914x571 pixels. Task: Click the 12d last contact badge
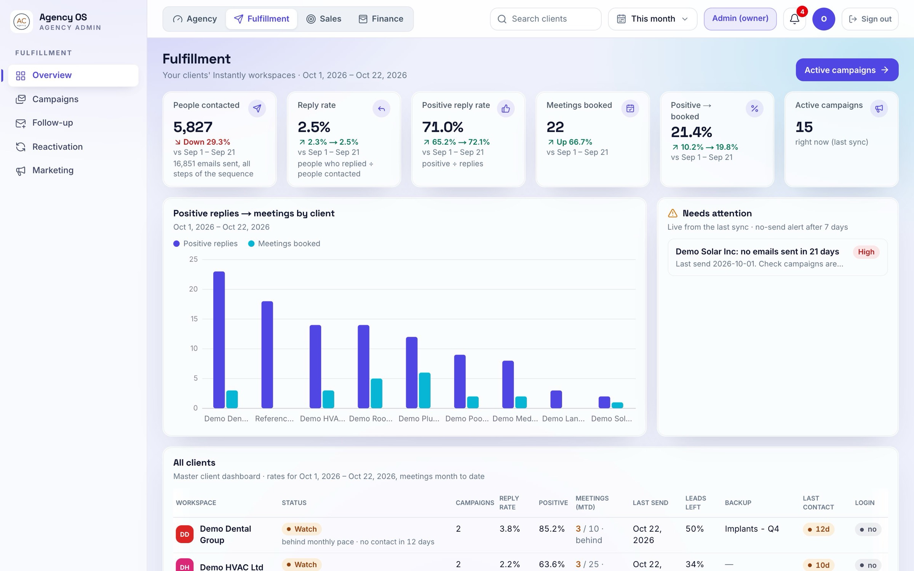point(818,530)
